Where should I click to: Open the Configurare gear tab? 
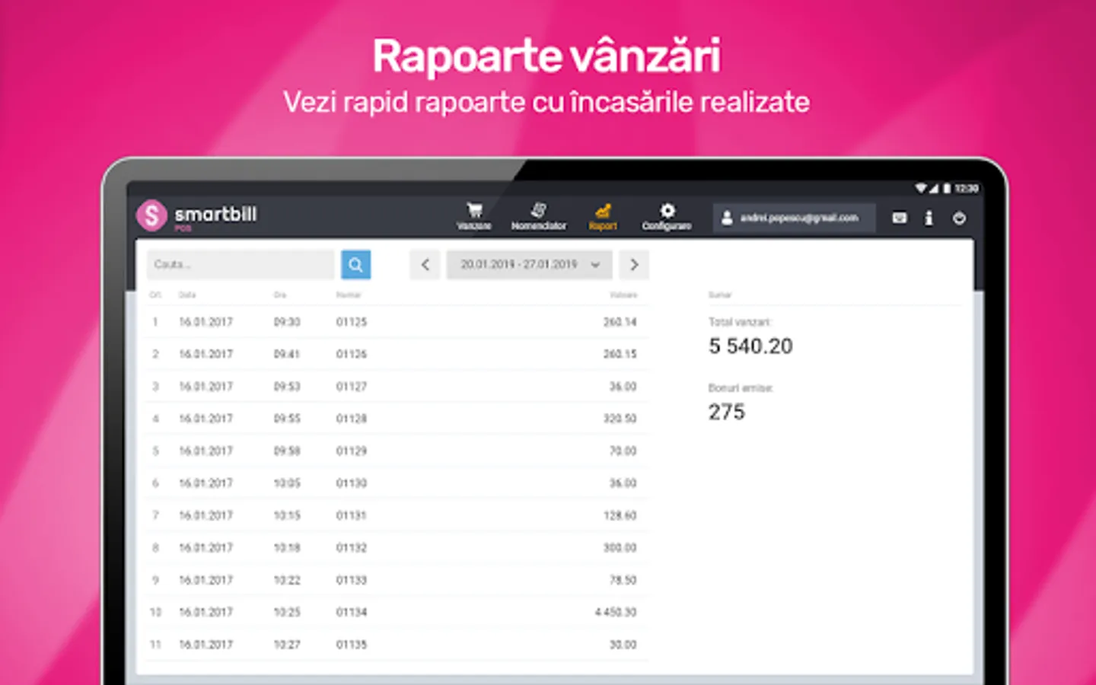pos(667,216)
